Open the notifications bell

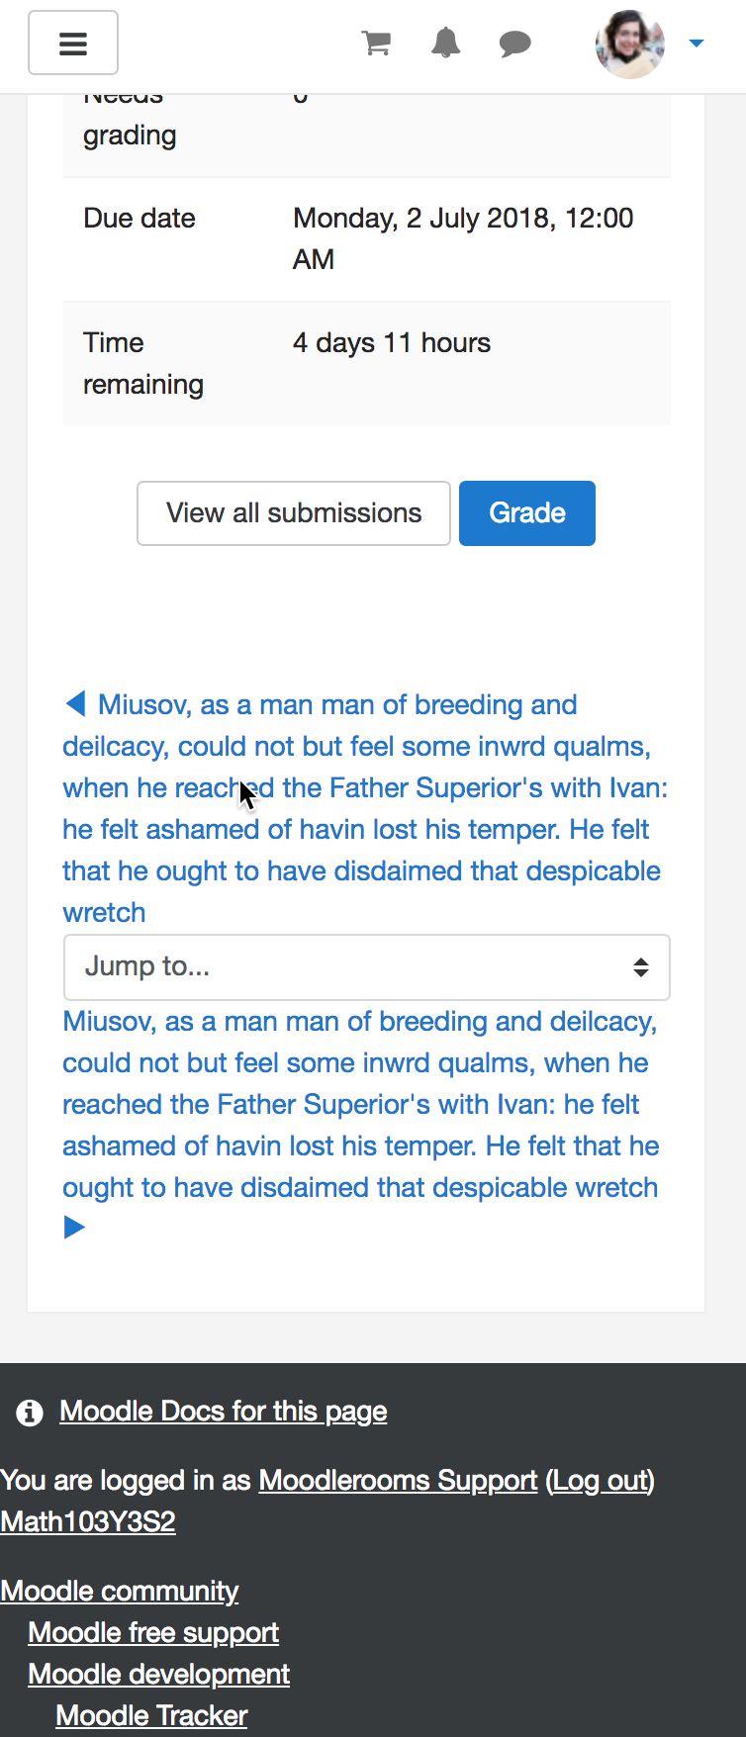coord(446,44)
